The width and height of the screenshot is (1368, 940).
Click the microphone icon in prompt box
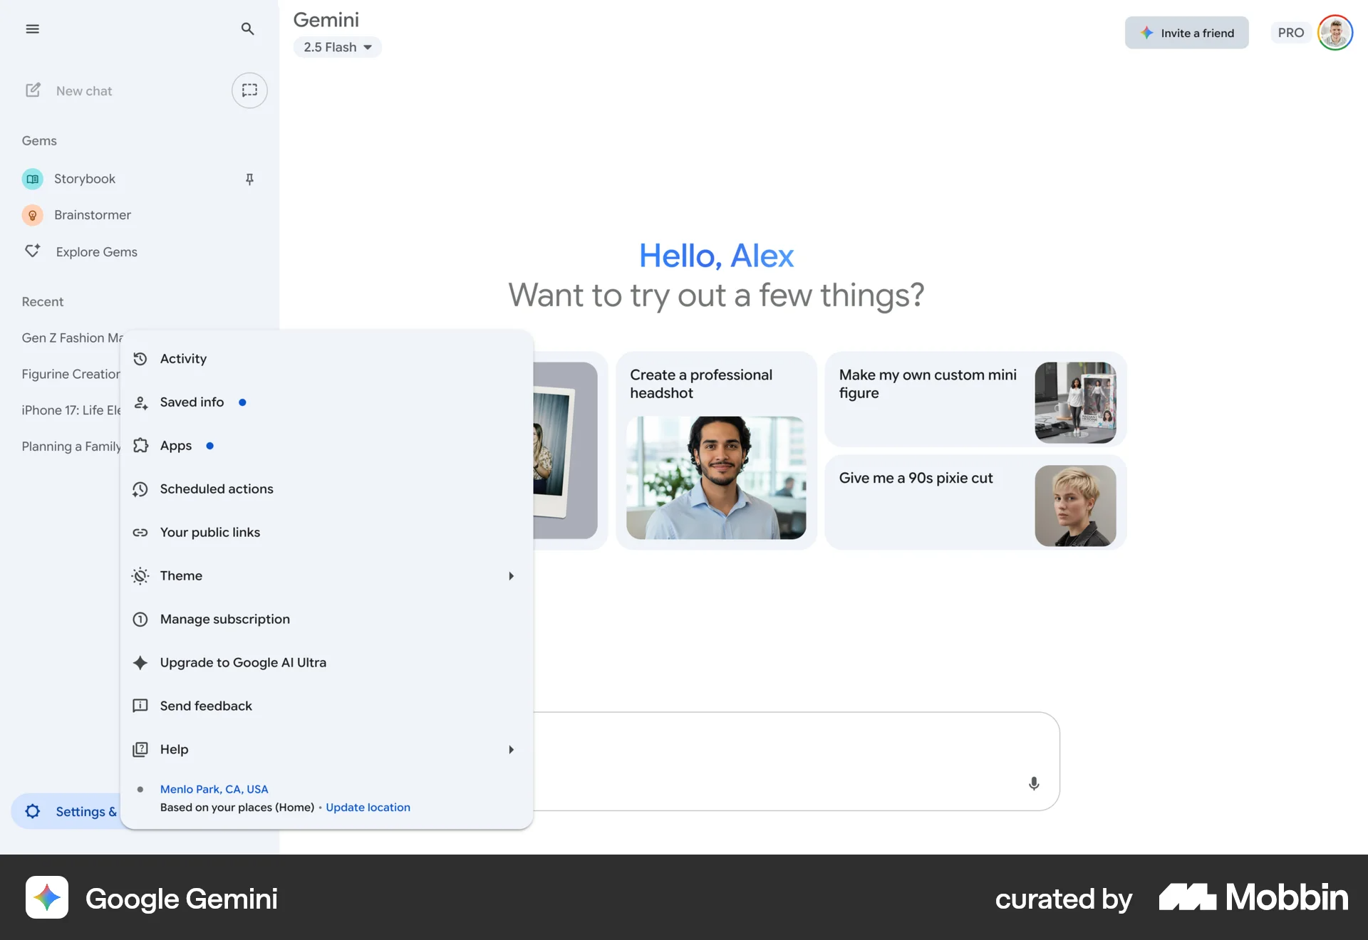click(1034, 783)
